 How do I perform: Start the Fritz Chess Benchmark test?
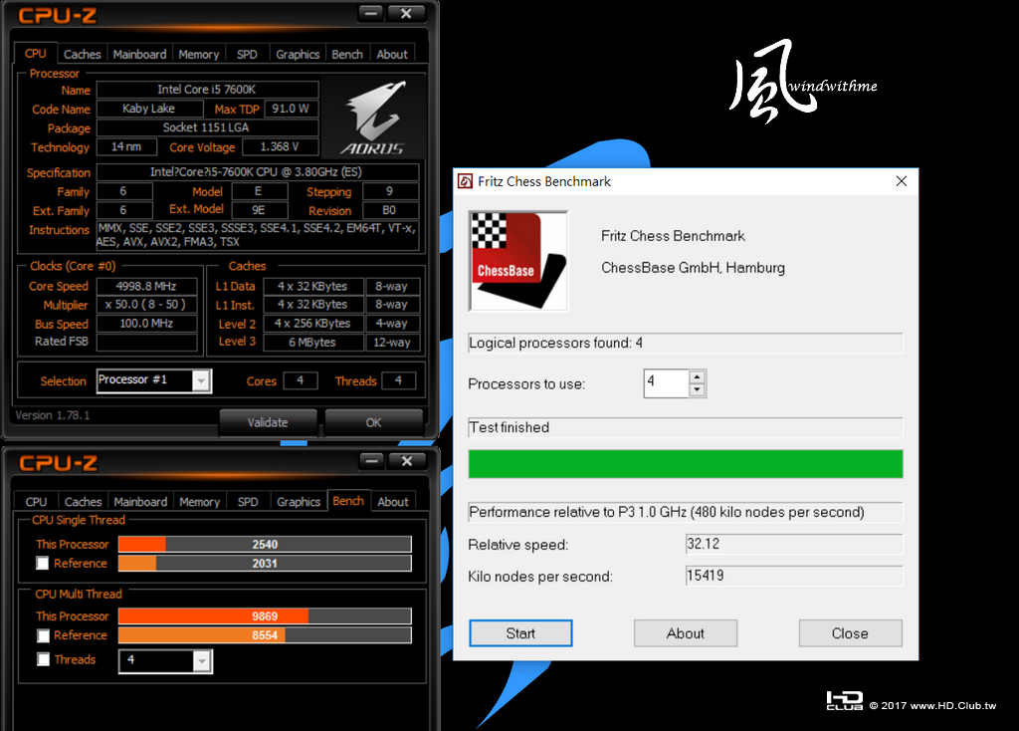(520, 632)
